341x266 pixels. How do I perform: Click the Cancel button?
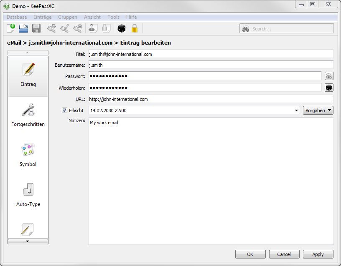tap(284, 254)
